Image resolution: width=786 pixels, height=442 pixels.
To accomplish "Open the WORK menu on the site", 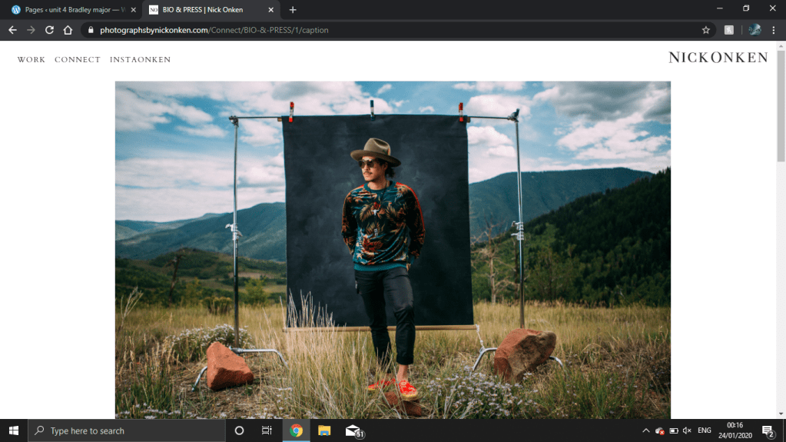I will click(32, 60).
